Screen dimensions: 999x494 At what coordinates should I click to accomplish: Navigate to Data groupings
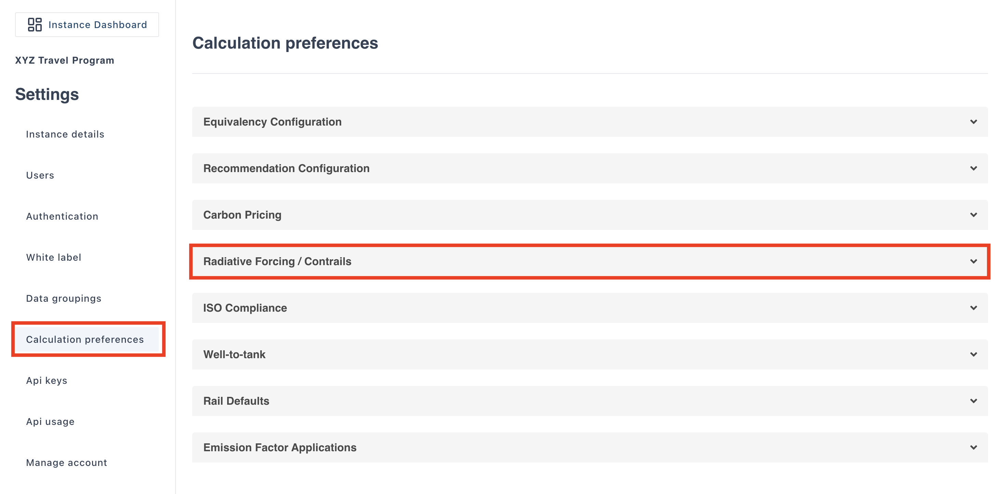[64, 299]
